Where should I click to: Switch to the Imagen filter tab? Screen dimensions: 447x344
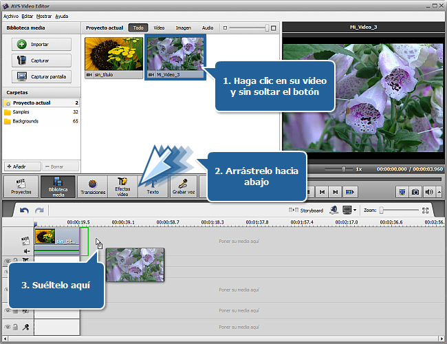coord(183,28)
